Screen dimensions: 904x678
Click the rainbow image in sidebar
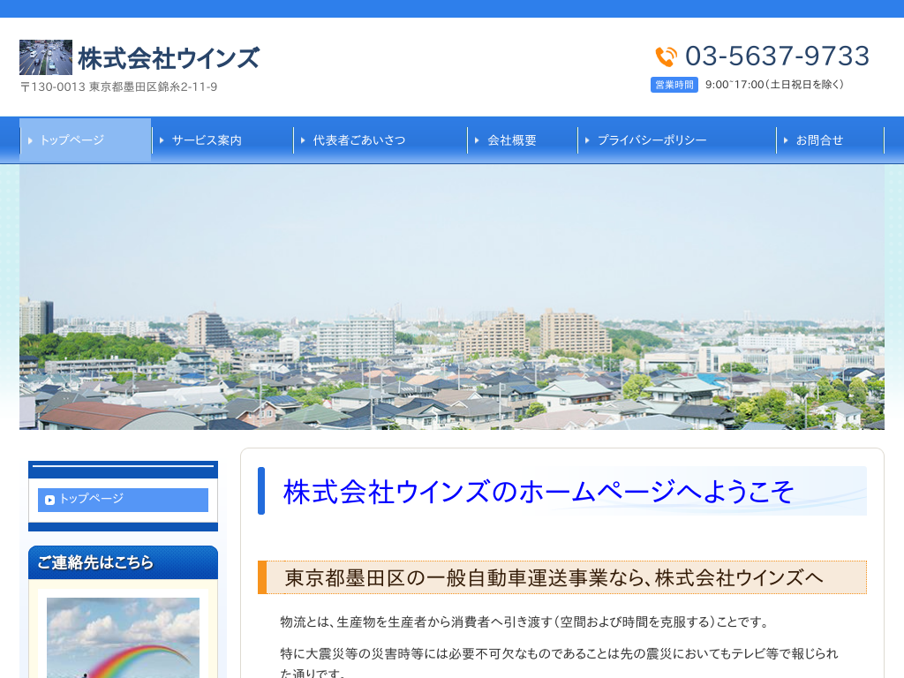click(123, 637)
